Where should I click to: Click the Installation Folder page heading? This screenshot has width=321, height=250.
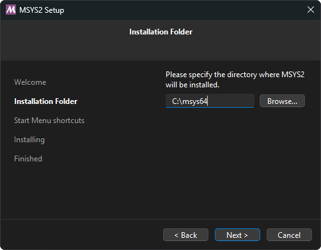tap(160, 32)
